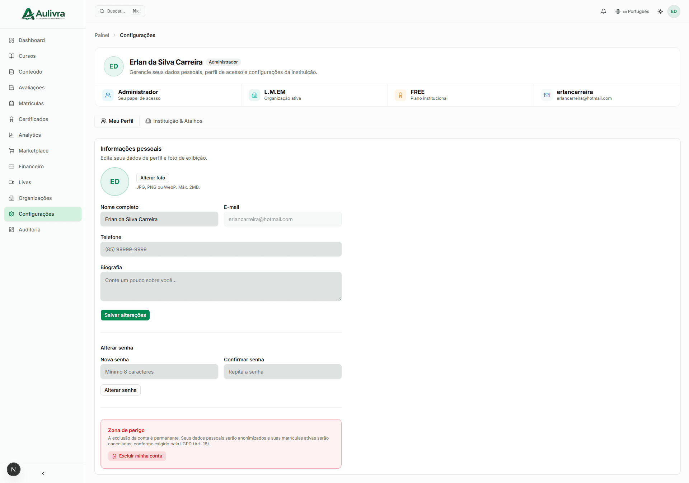Click the FREE plan award icon
Screen dimensions: 689x483
point(400,95)
